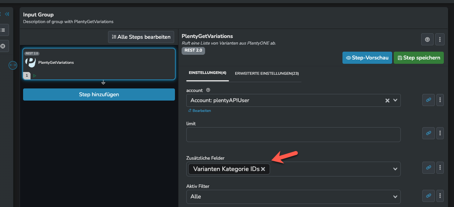Click the list view icon in sidebar
Image resolution: width=454 pixels, height=207 pixels.
pyautogui.click(x=3, y=30)
